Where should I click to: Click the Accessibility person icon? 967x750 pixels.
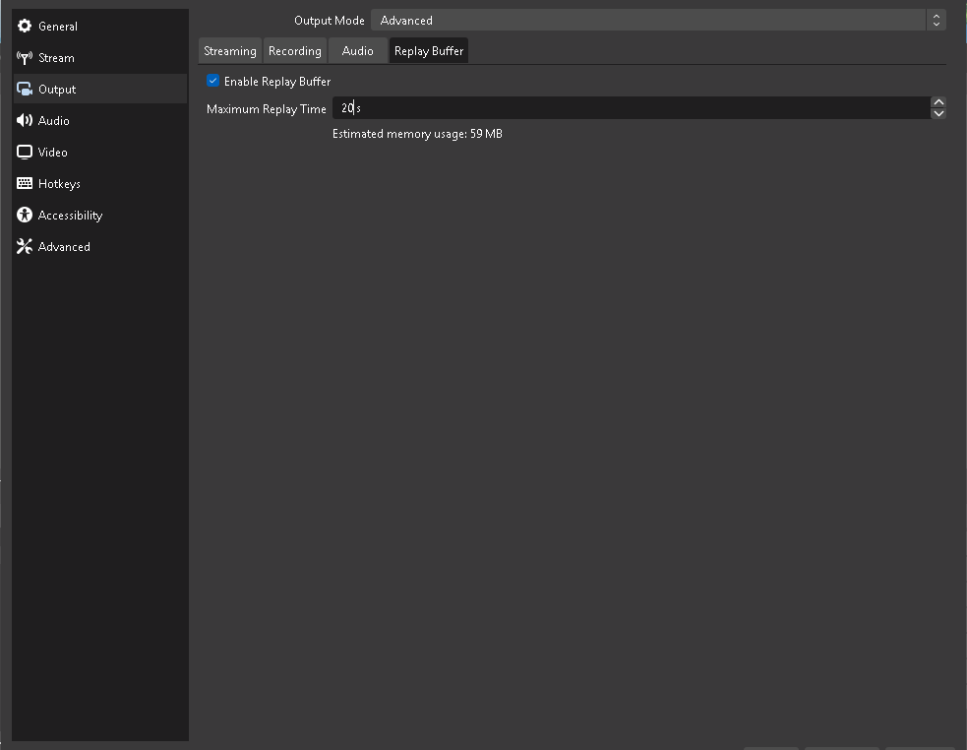(25, 215)
